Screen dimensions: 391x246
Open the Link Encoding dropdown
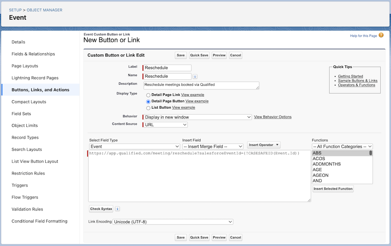(x=173, y=222)
